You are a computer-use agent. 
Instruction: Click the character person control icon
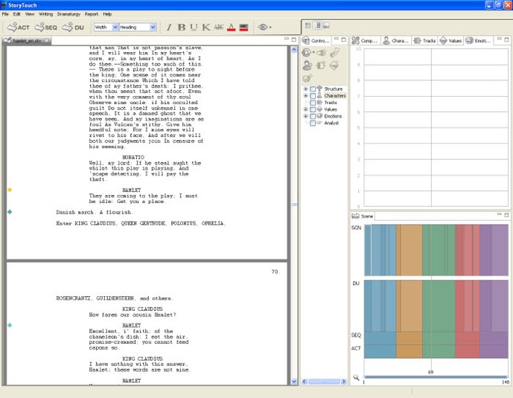click(x=308, y=65)
